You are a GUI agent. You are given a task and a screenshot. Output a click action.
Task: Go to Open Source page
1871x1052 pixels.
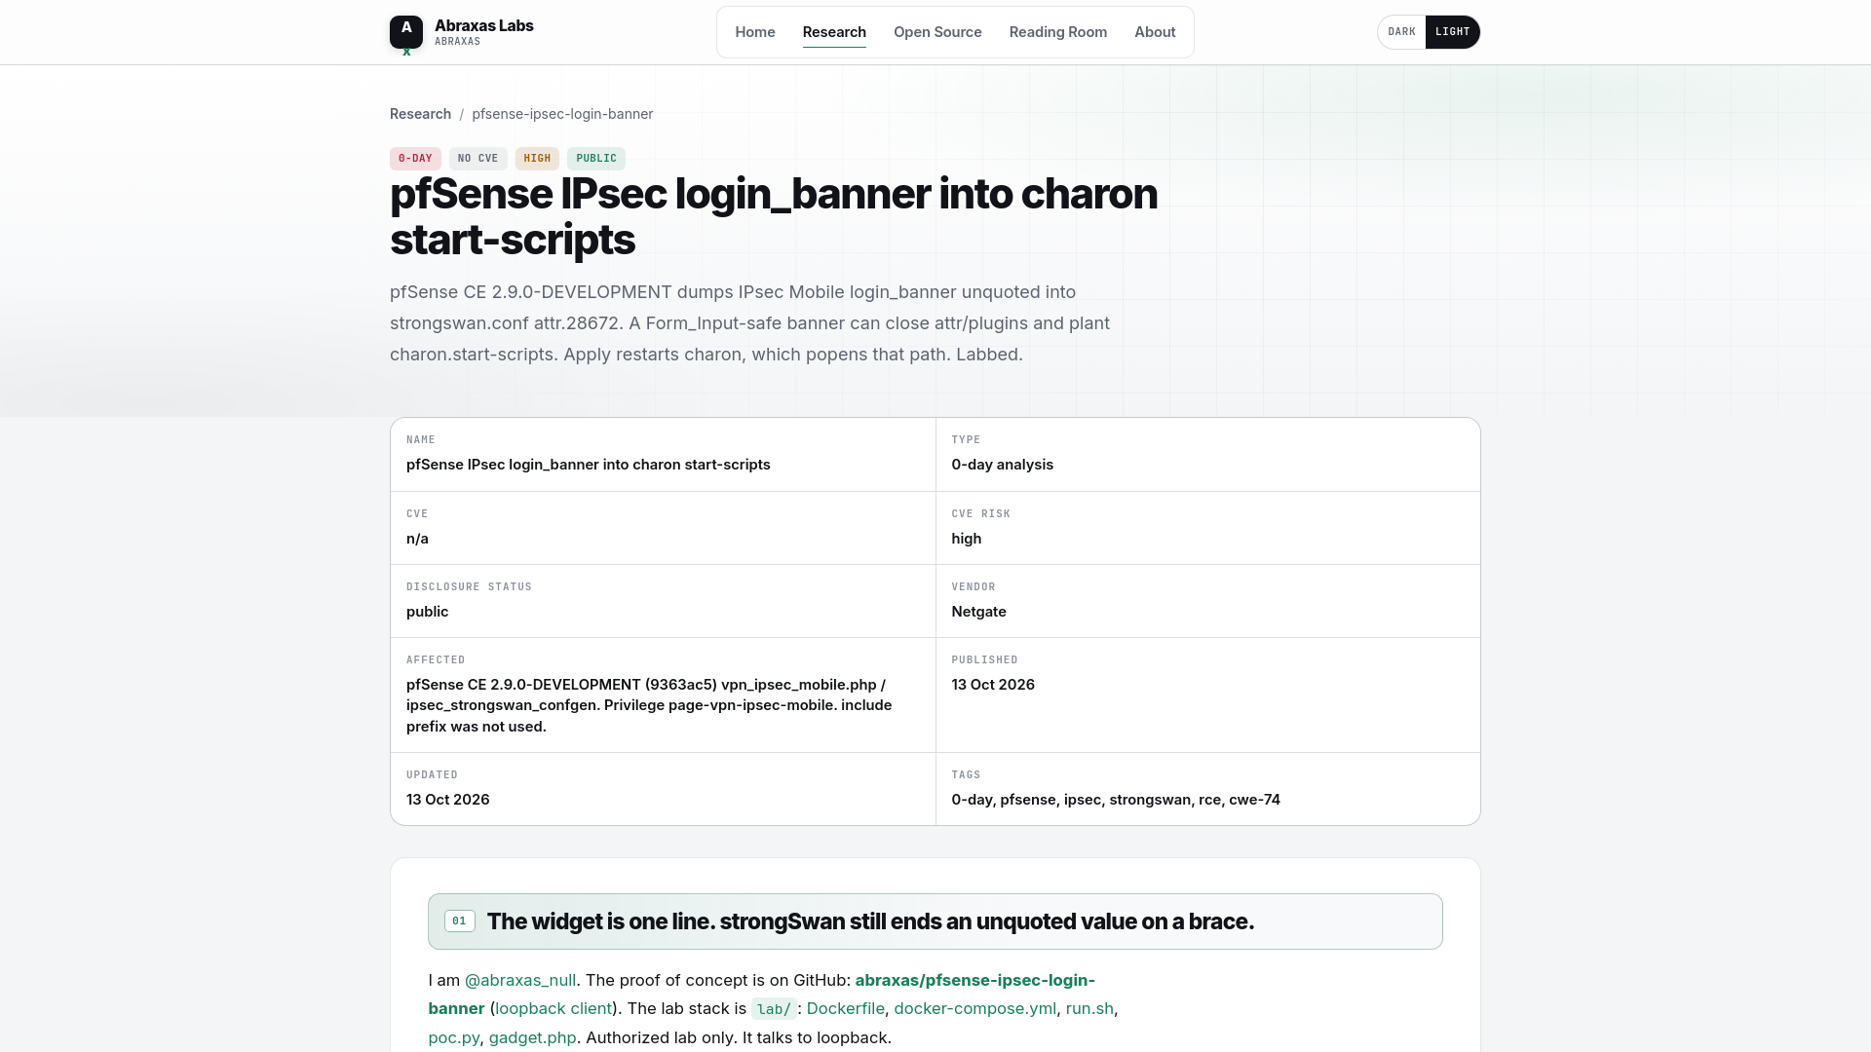(x=937, y=32)
